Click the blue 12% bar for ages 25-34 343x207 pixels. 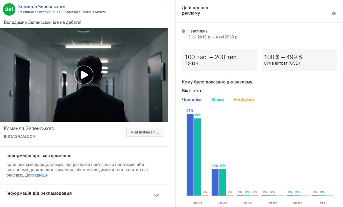pyautogui.click(x=215, y=182)
